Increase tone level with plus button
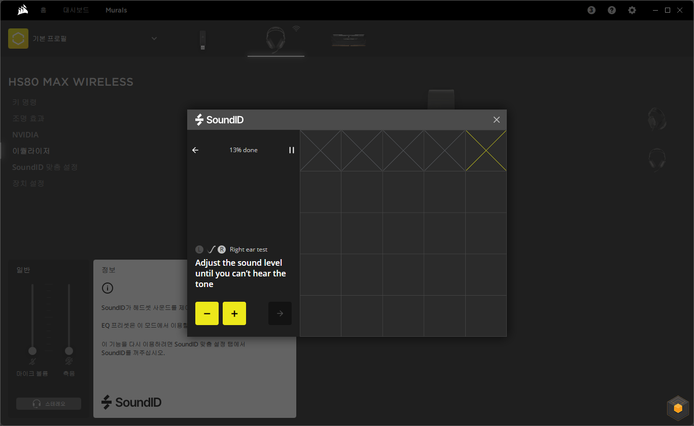694x426 pixels. click(234, 313)
